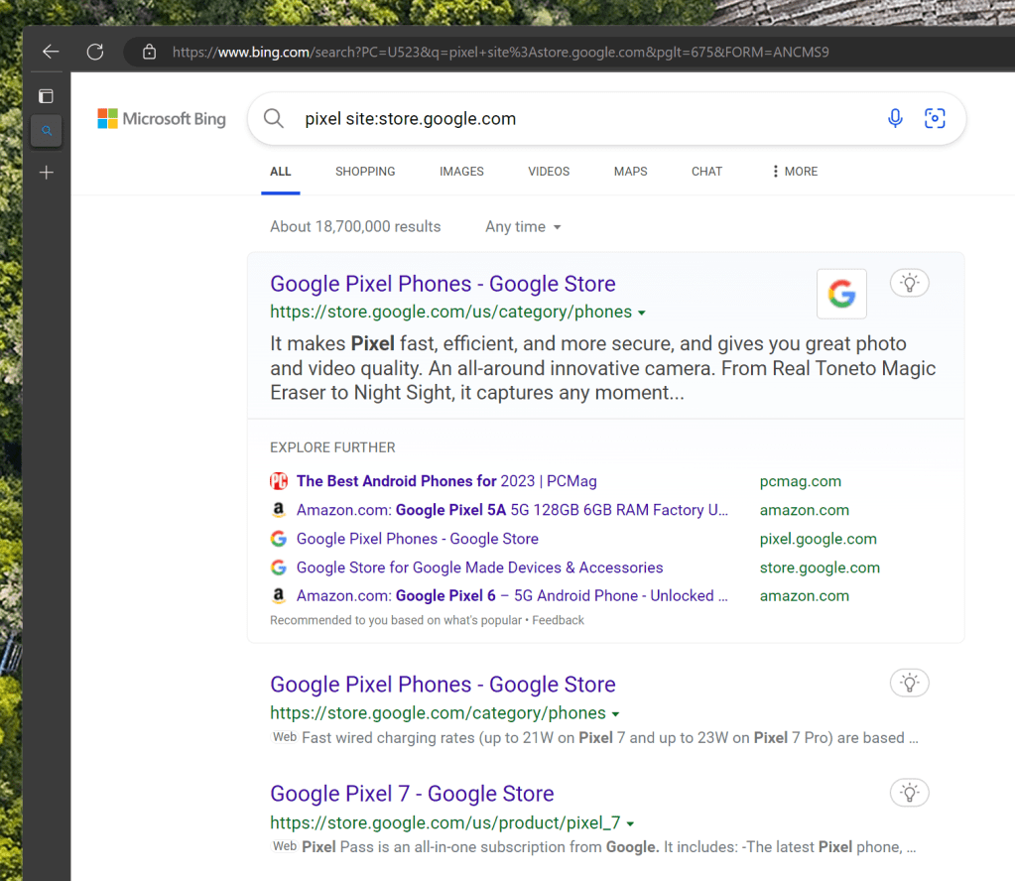The height and width of the screenshot is (881, 1015).
Task: Click the browser back arrow
Action: [51, 52]
